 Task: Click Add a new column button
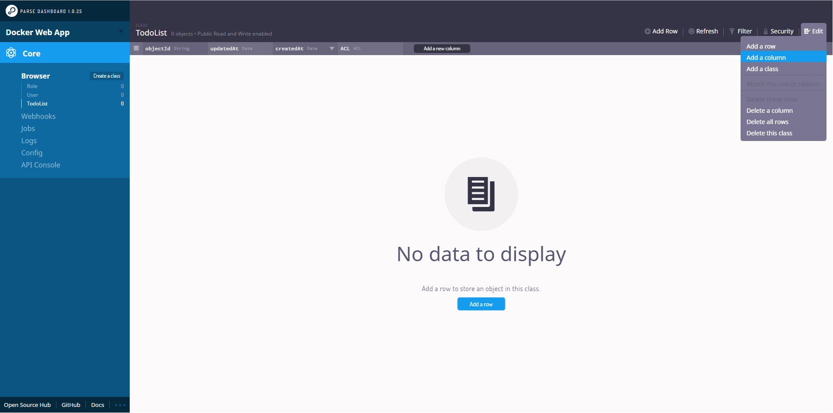(442, 49)
